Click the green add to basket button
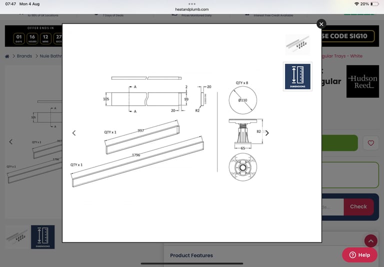Viewport: 384px width, 267px height. pyautogui.click(x=339, y=143)
